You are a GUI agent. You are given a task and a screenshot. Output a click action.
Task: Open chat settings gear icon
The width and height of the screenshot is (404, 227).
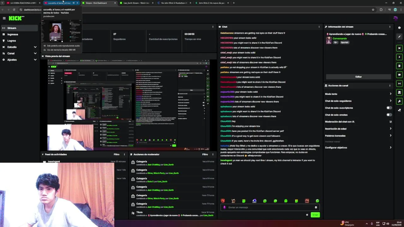(307, 215)
